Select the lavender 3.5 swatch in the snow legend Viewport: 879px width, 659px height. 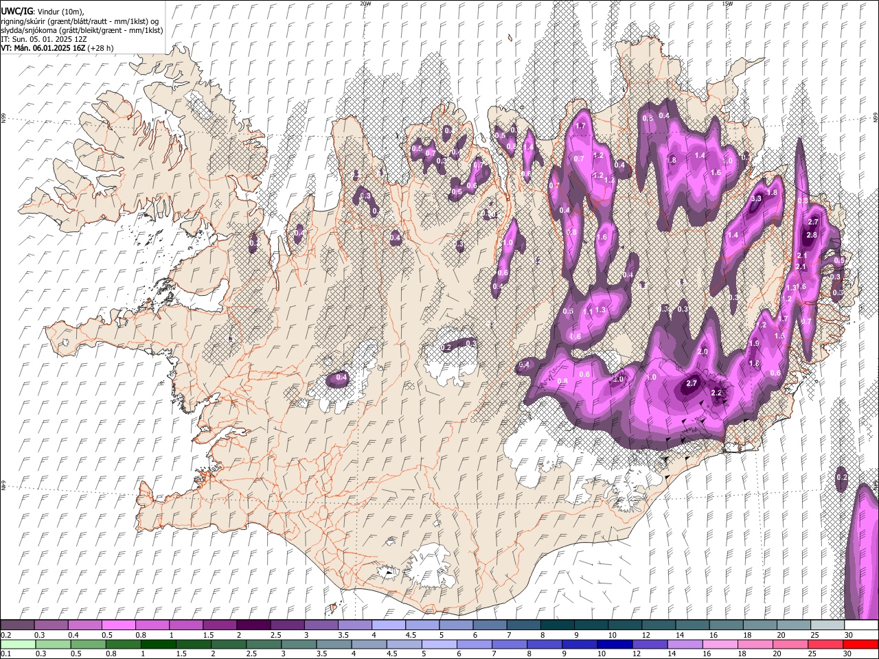354,625
